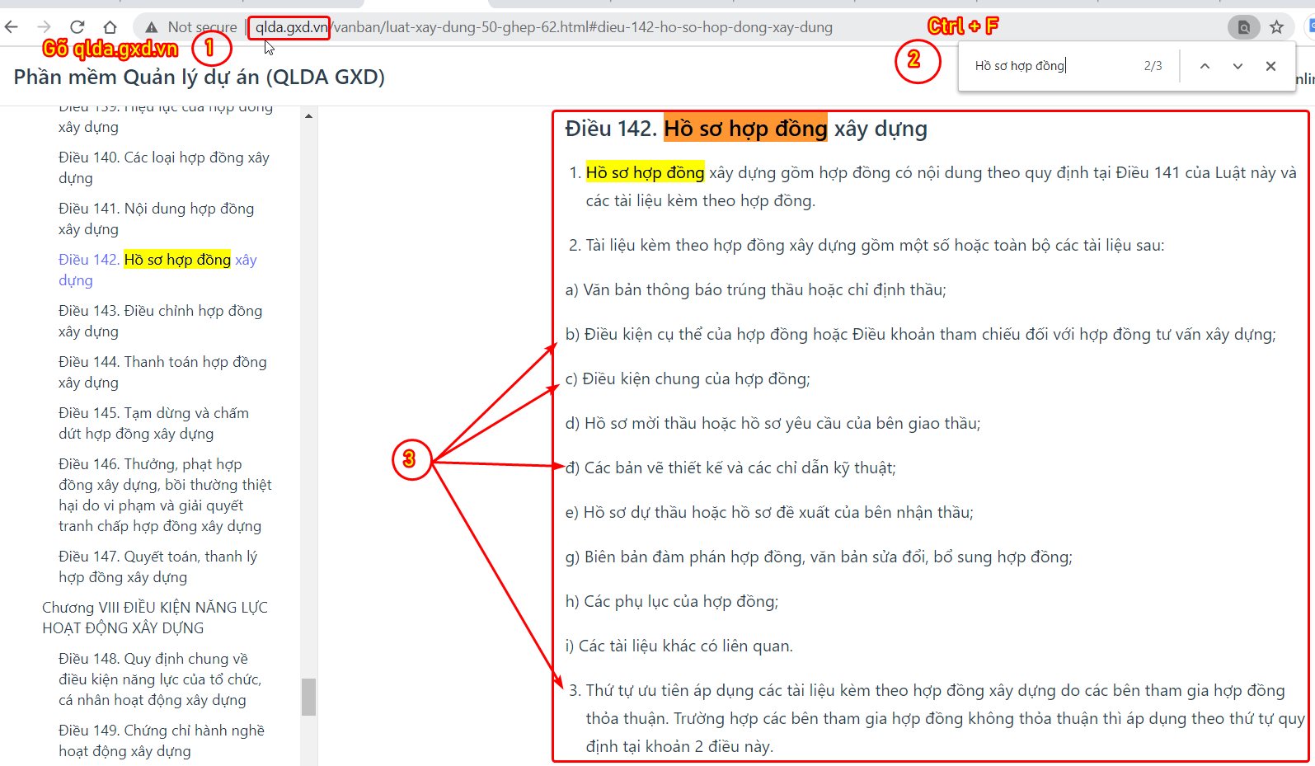Open Điều 141 Nội dung hợp đồng
Image resolution: width=1315 pixels, height=766 pixels.
coord(156,219)
